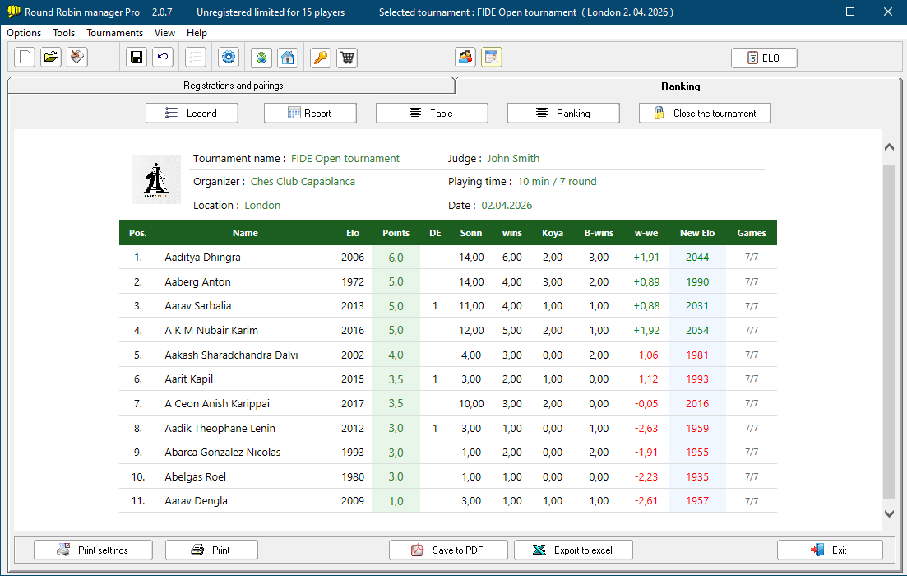Save the tournament using the floppy disk icon
Viewport: 907px width, 576px height.
[x=136, y=58]
